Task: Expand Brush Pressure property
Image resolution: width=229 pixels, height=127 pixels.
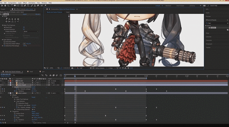Action: pos(5,29)
